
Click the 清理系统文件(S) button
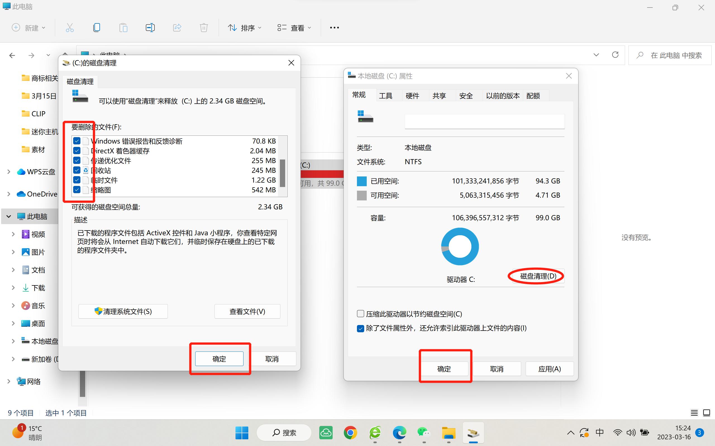[123, 311]
